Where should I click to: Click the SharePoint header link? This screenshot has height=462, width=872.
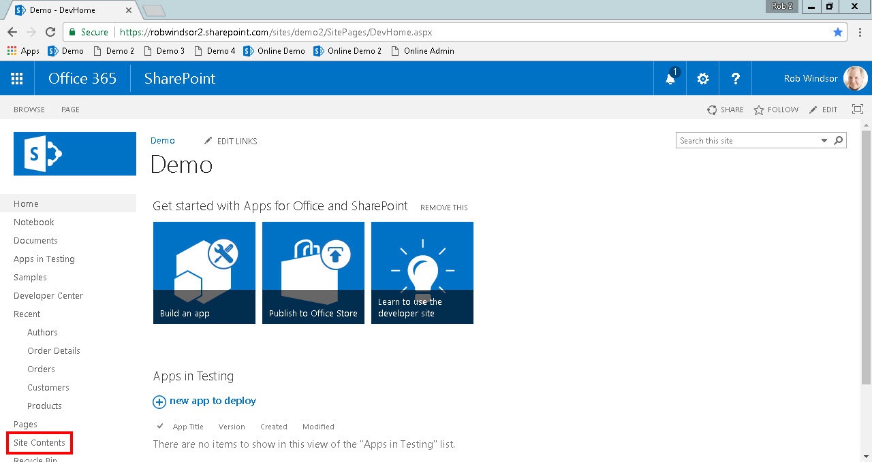(180, 78)
